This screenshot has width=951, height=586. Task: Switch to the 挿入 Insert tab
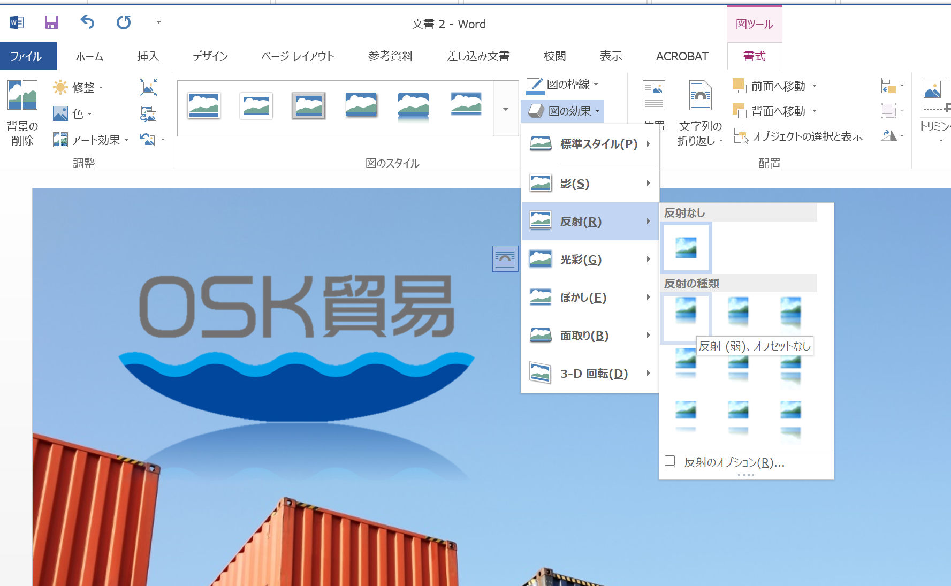point(148,56)
